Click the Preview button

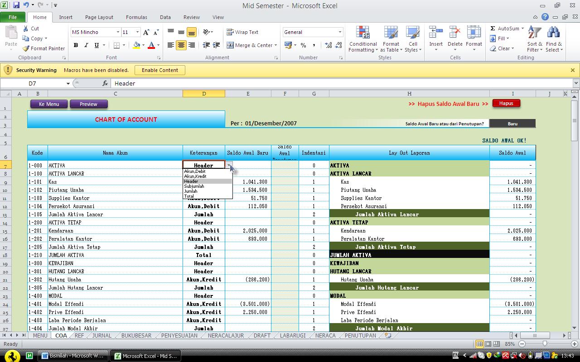[x=88, y=104]
